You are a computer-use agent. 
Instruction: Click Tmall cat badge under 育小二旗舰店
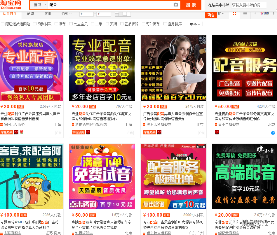(x=217, y=132)
